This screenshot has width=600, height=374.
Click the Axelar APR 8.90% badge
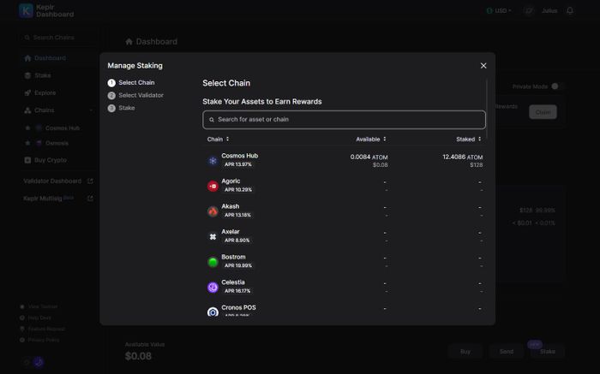coord(237,240)
